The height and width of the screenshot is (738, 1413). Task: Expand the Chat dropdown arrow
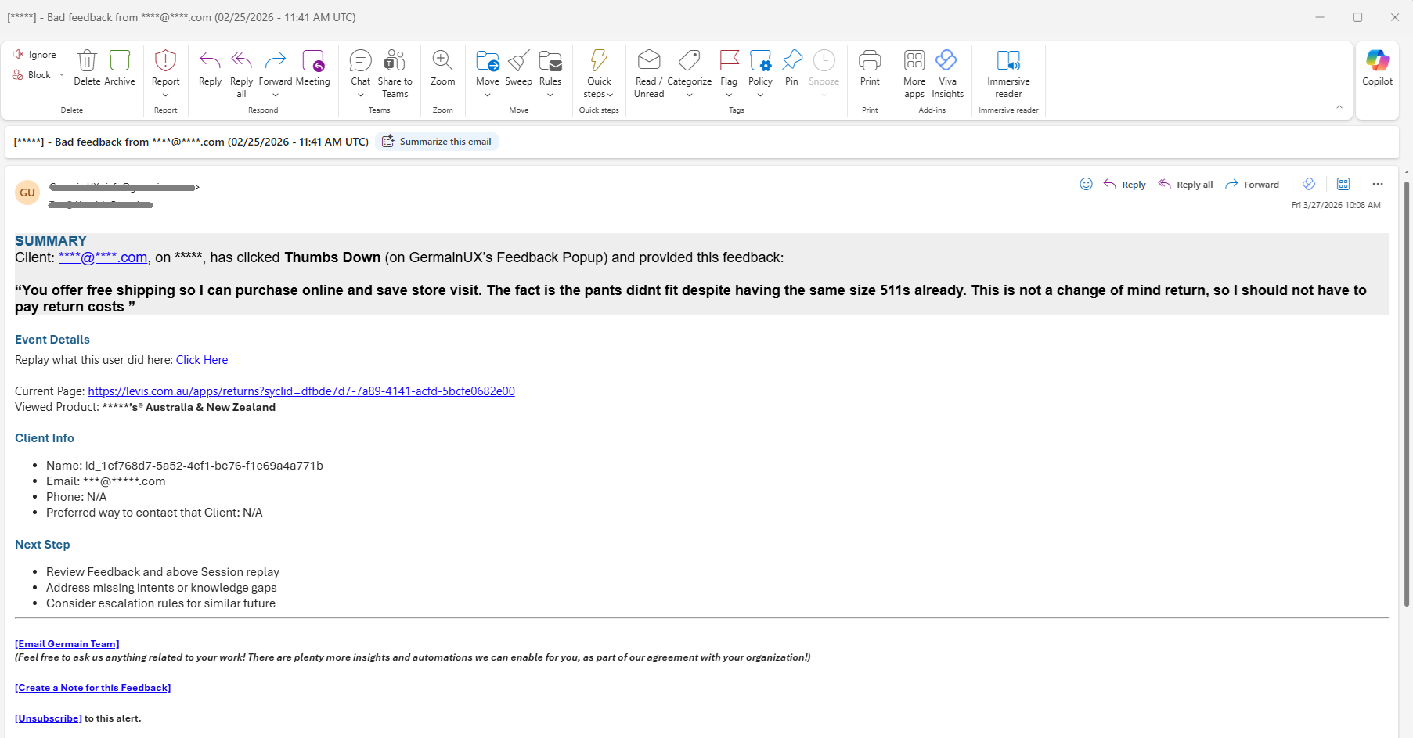pyautogui.click(x=361, y=95)
